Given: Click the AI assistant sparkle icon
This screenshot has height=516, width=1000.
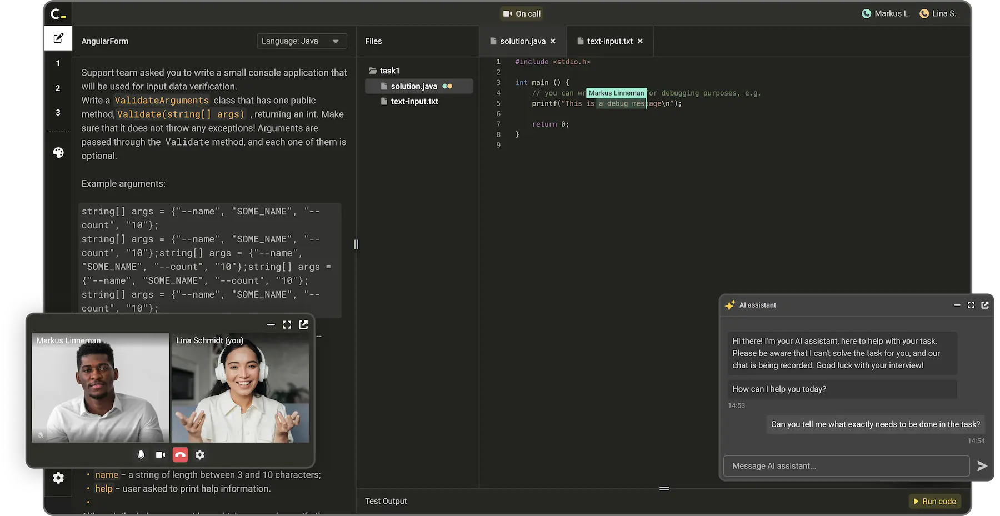Looking at the screenshot, I should point(730,305).
